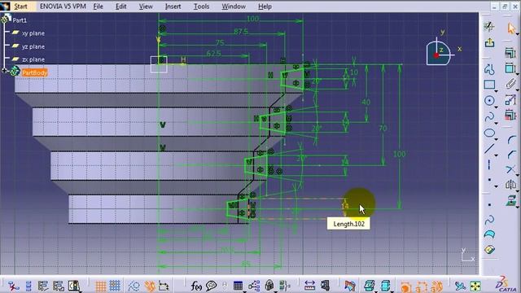Open the ENOVIA V5 VPM menu
Image resolution: width=521 pixels, height=293 pixels.
coord(63,7)
